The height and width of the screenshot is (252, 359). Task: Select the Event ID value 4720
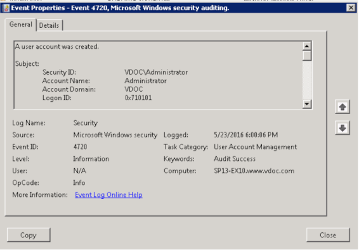click(80, 147)
